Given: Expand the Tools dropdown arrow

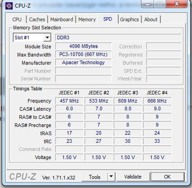Looking at the screenshot, I should [x=111, y=177].
